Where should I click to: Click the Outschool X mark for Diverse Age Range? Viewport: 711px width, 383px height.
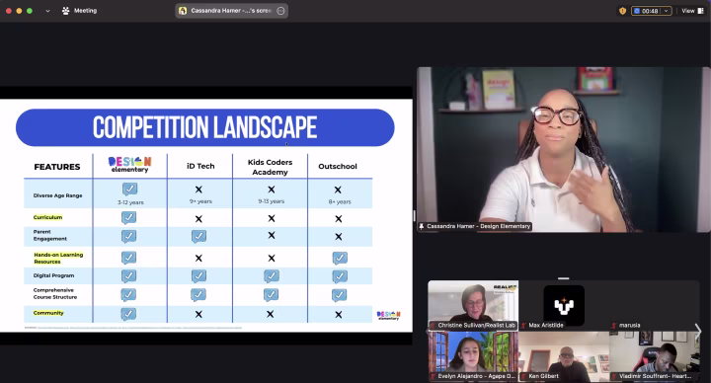coord(338,190)
